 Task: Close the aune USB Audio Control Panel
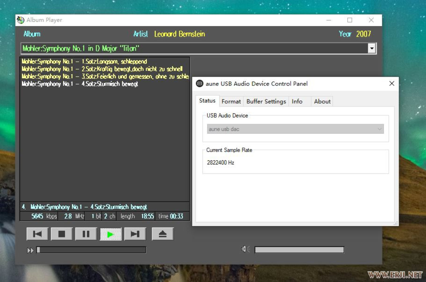point(391,83)
